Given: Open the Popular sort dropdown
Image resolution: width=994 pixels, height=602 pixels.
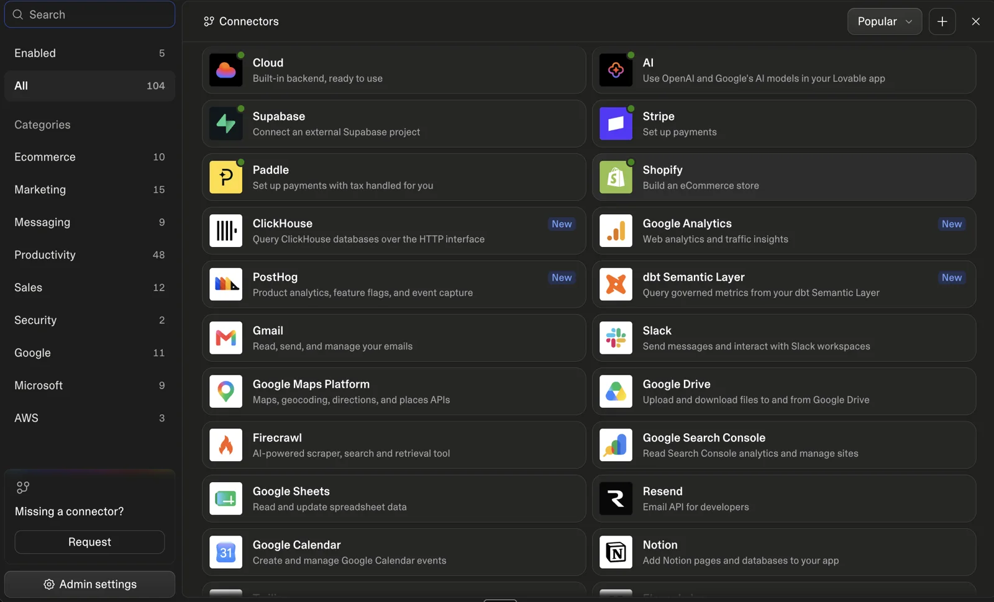Looking at the screenshot, I should 885,22.
